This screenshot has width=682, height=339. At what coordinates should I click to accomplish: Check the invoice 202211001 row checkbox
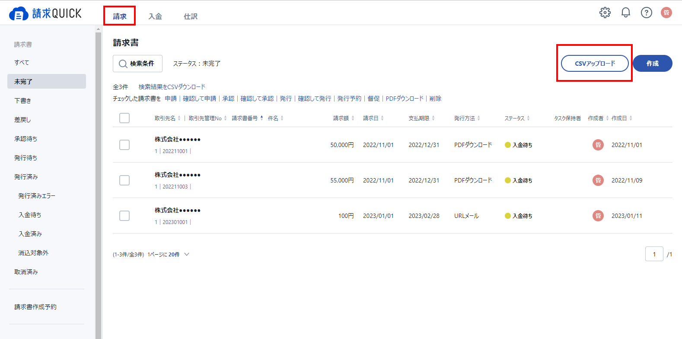coord(124,145)
